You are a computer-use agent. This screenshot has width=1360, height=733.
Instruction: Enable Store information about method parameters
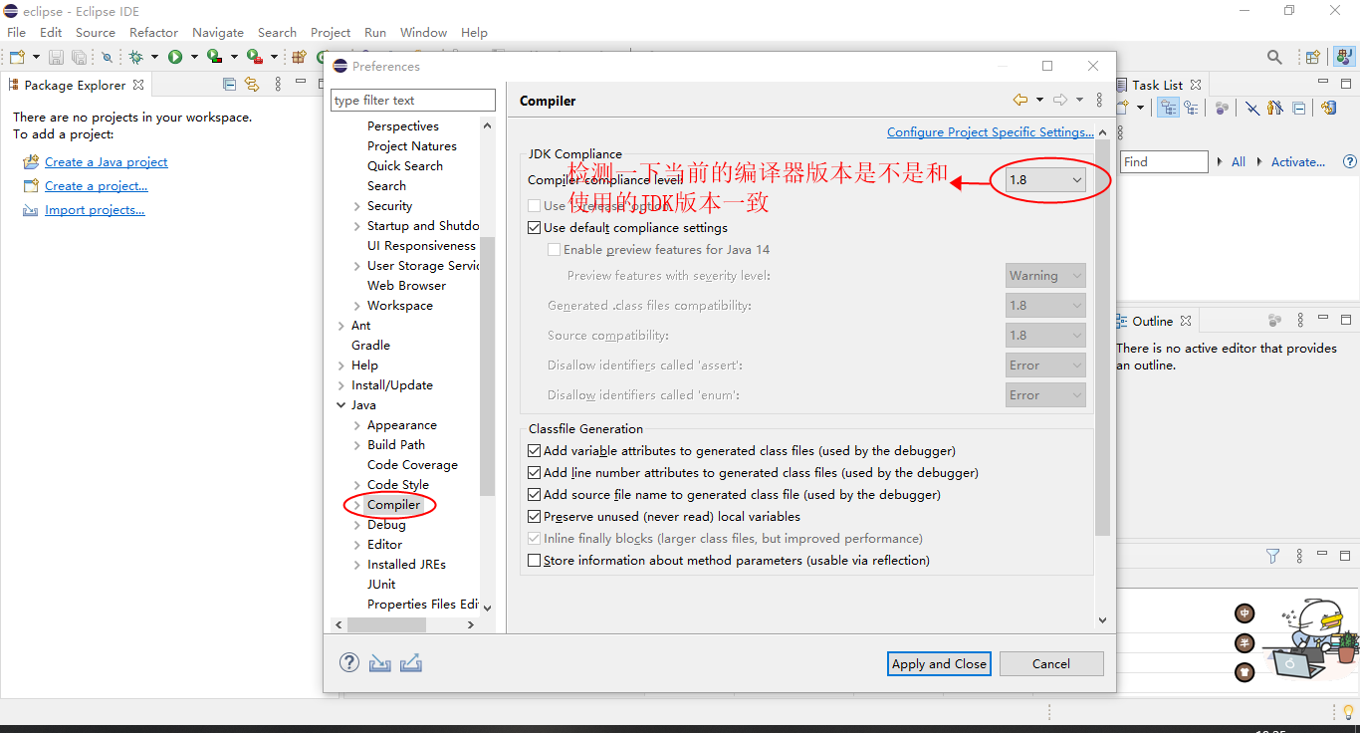535,561
